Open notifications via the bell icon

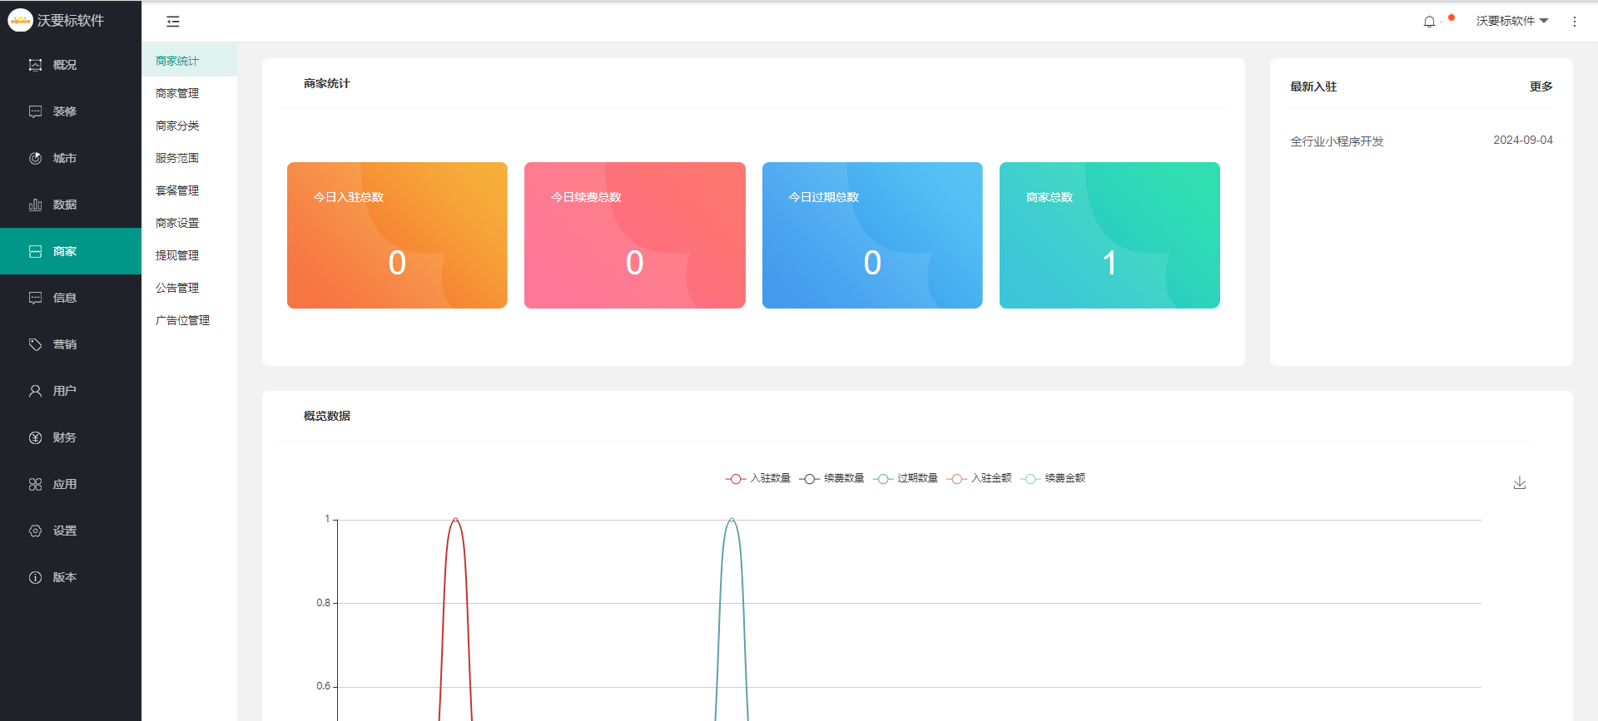click(x=1429, y=22)
